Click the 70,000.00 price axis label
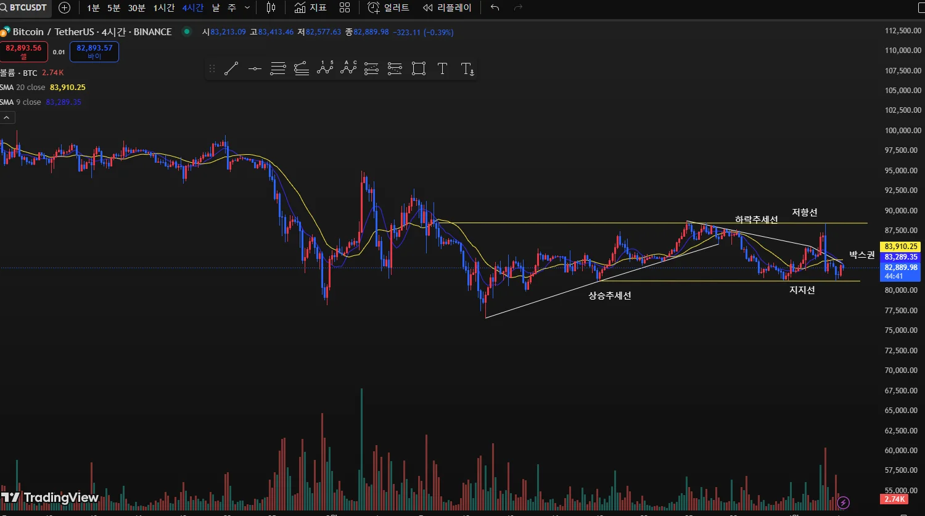 pyautogui.click(x=902, y=371)
